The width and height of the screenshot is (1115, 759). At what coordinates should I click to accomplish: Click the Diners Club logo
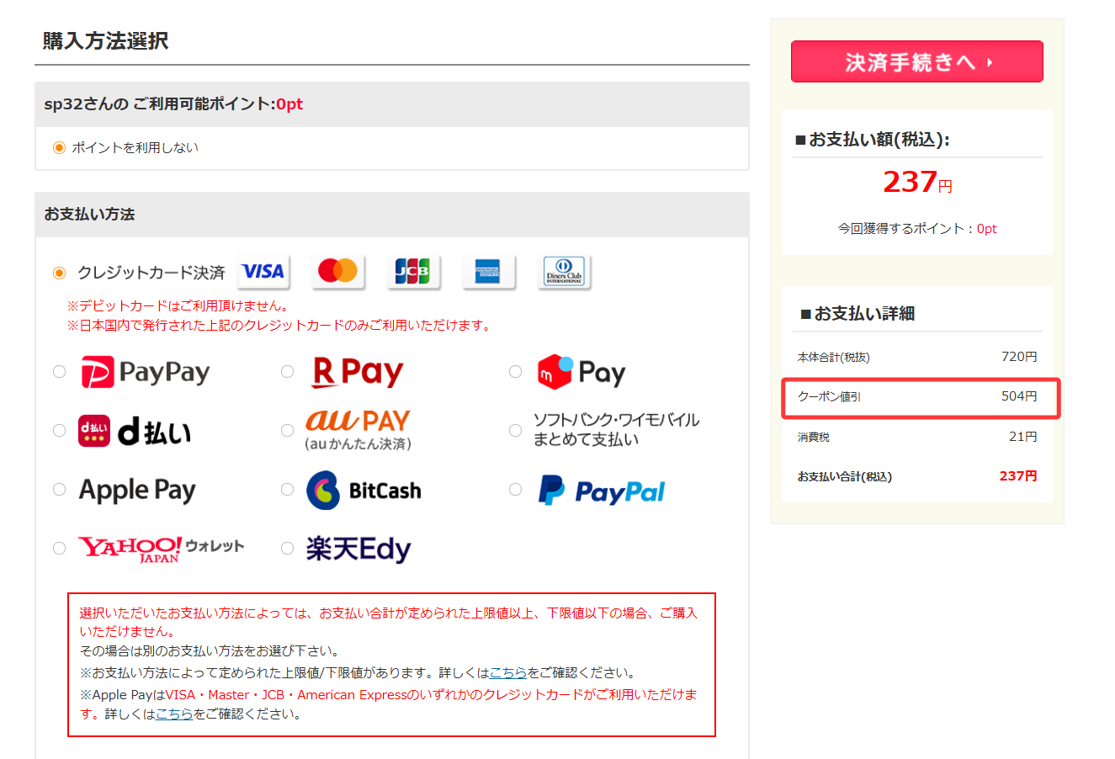pos(564,272)
